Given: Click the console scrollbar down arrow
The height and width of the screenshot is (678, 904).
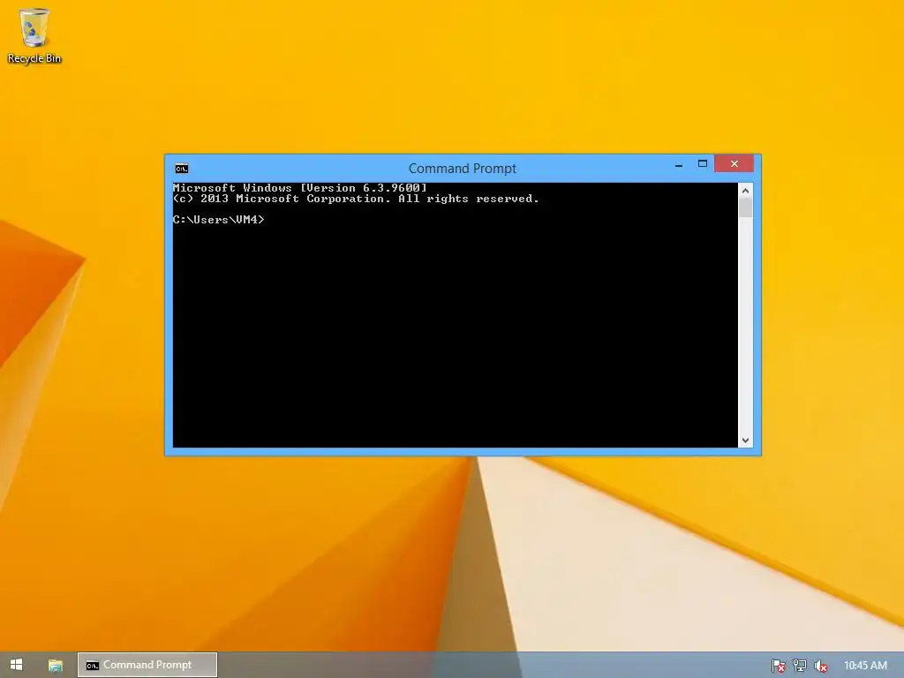Looking at the screenshot, I should pyautogui.click(x=745, y=441).
